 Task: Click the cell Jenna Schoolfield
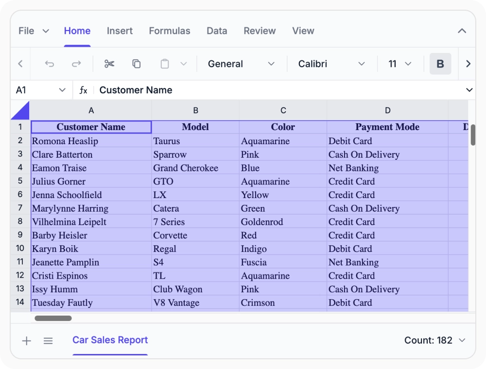pos(91,195)
